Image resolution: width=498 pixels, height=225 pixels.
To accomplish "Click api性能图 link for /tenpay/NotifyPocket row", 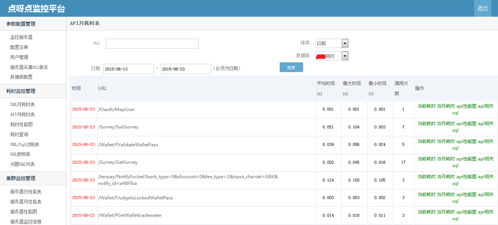I will pyautogui.click(x=467, y=177).
